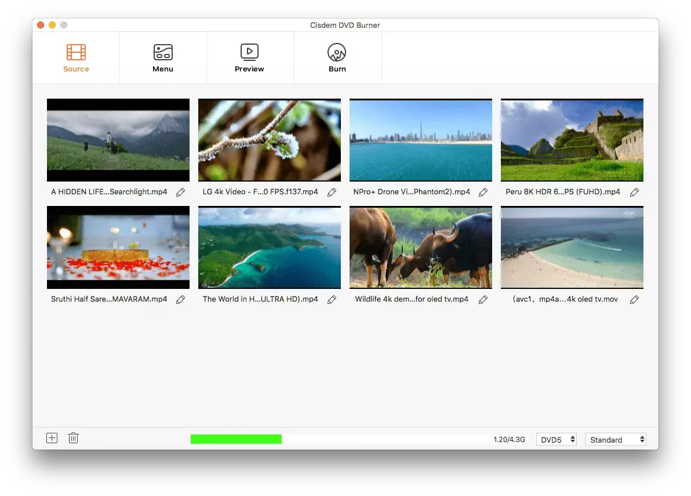
Task: Open the Preview tab
Action: [249, 58]
